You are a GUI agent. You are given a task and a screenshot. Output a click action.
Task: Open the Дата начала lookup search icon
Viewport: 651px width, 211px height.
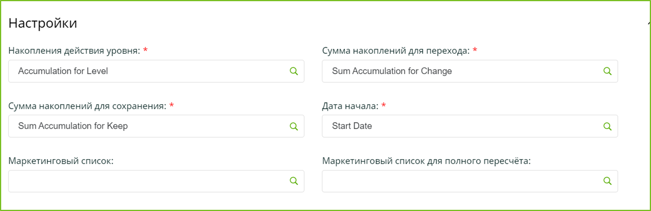pyautogui.click(x=607, y=126)
